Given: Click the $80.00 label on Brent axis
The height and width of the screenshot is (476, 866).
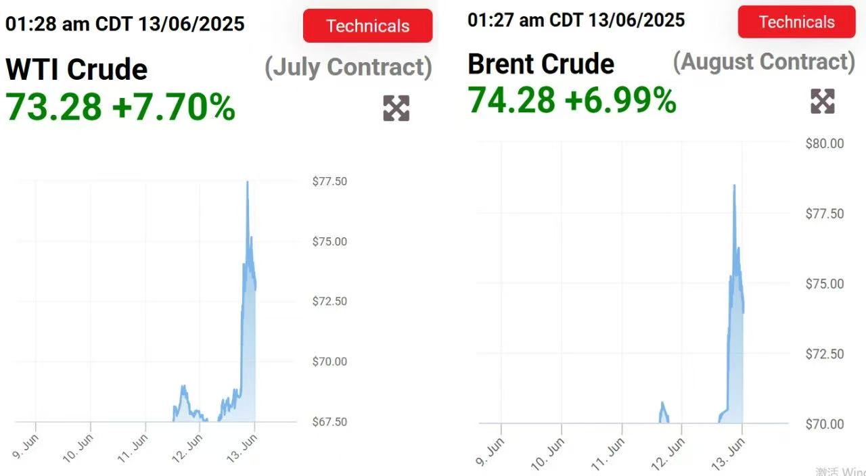Looking at the screenshot, I should (x=824, y=143).
